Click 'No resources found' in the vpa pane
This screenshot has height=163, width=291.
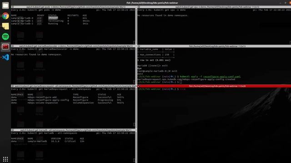pos(163,15)
